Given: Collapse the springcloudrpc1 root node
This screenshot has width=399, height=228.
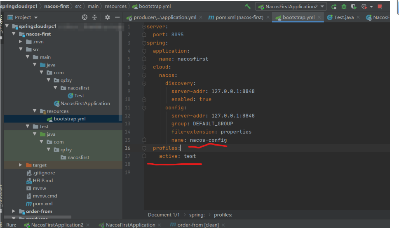Looking at the screenshot, I should pos(7,26).
